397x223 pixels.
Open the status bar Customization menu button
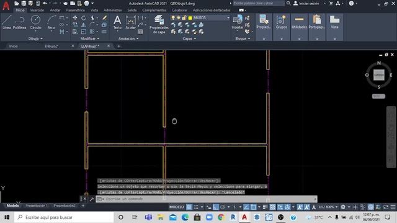coord(393,207)
